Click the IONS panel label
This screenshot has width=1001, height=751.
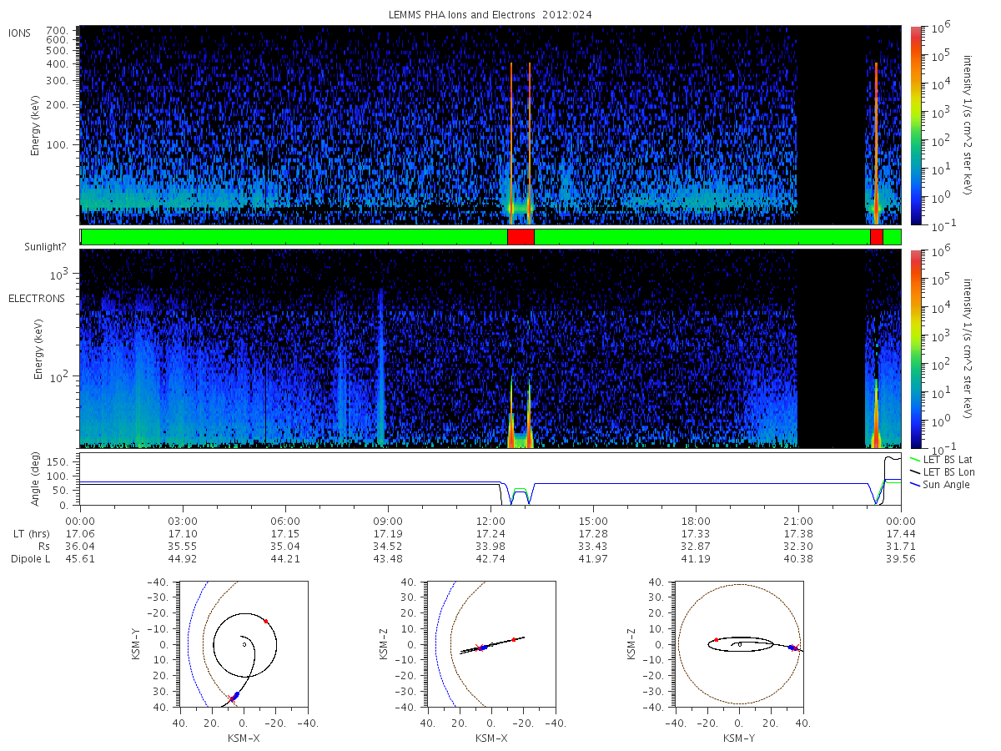click(x=21, y=33)
